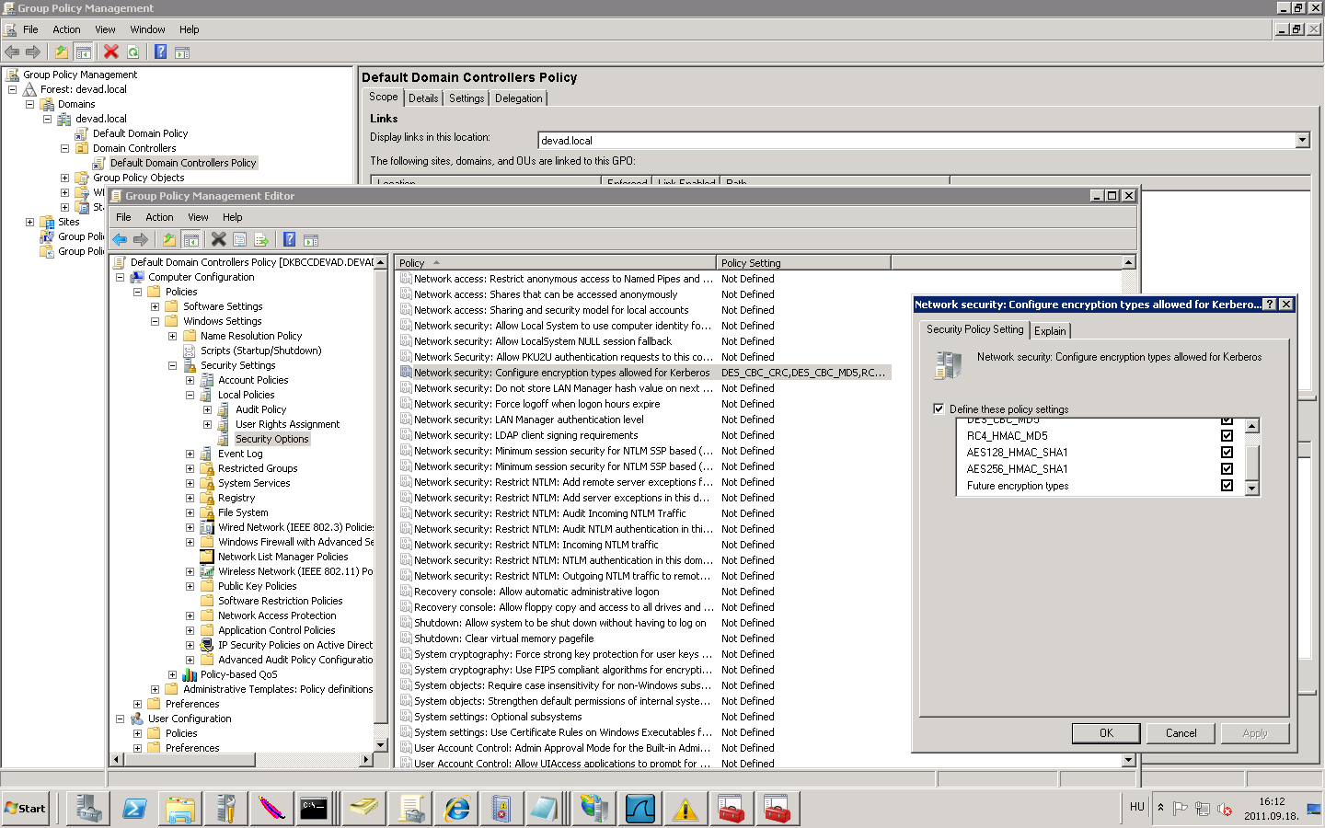Open Server Manager from the taskbar
This screenshot has height=828, width=1325.
click(x=88, y=809)
